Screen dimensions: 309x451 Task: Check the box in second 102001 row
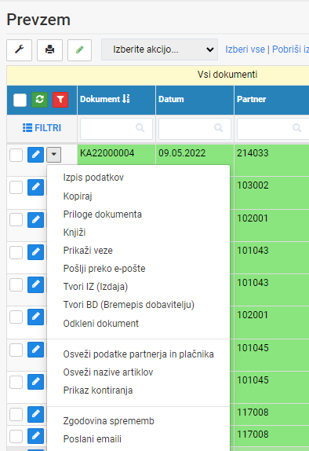(16, 317)
